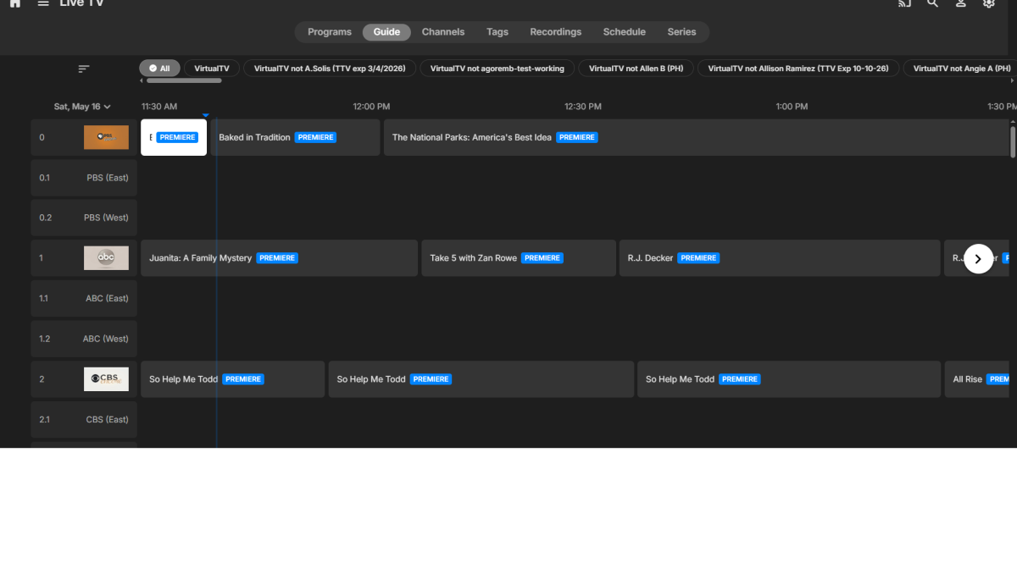The image size is (1017, 574).
Task: Toggle the All filter chip
Action: click(x=159, y=69)
